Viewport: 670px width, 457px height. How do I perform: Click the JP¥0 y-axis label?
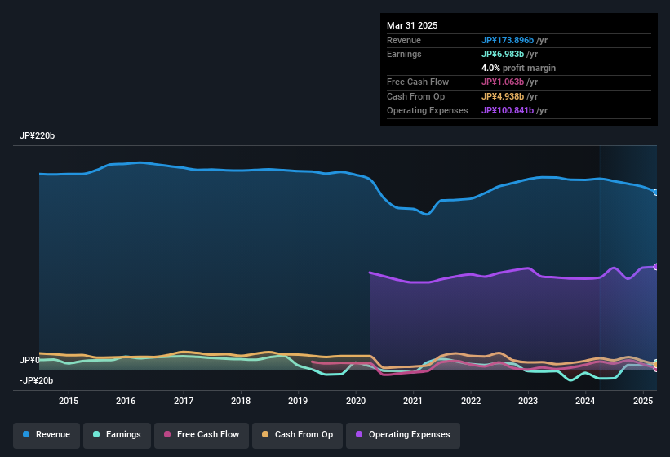click(x=29, y=360)
